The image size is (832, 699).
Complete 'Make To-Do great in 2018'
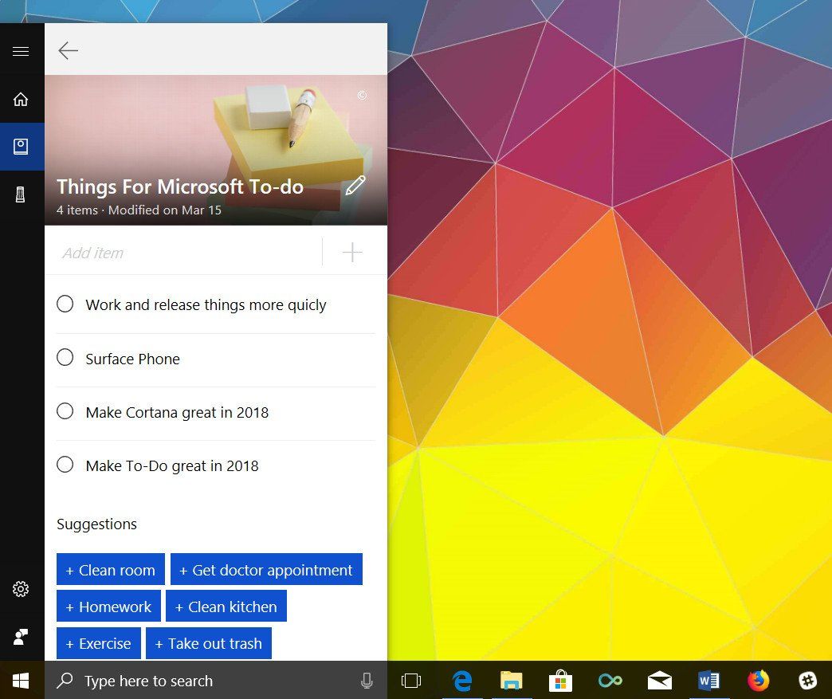[x=65, y=464]
